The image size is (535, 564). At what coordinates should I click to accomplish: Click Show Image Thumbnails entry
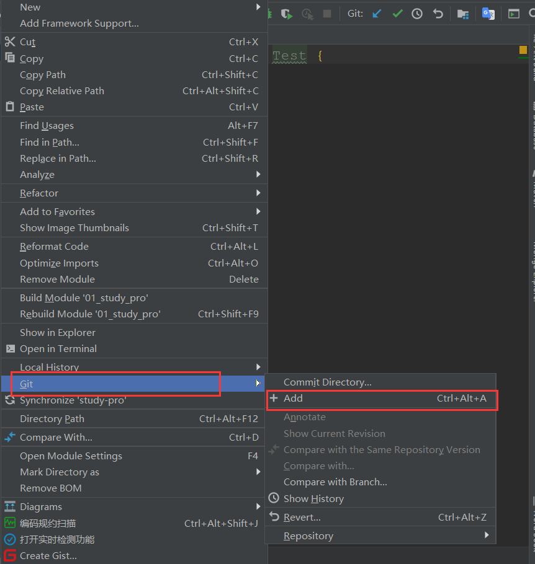click(135, 228)
